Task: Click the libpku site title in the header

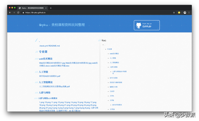Action: pos(62,25)
